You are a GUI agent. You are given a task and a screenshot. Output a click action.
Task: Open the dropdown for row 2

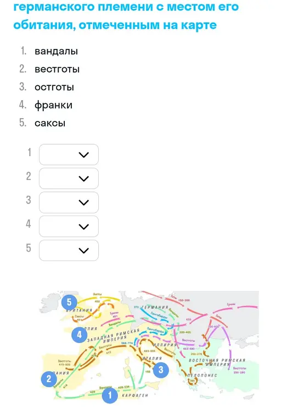coord(69,179)
